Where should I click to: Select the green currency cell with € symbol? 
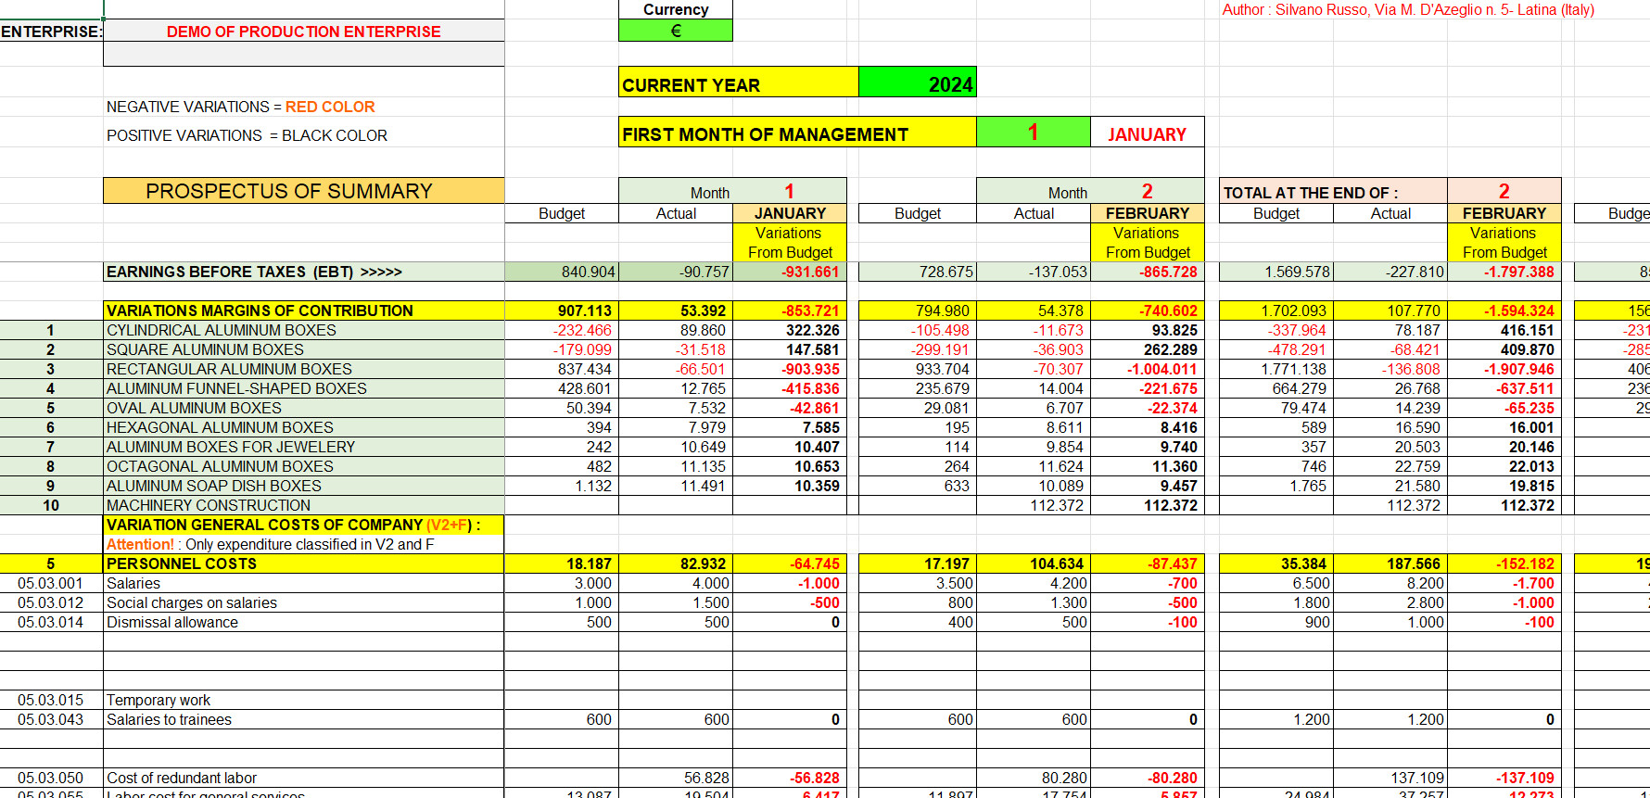(x=675, y=31)
